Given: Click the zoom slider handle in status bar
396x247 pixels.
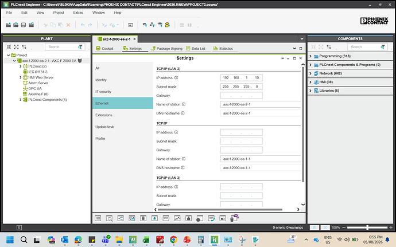Looking at the screenshot, I should (x=367, y=228).
